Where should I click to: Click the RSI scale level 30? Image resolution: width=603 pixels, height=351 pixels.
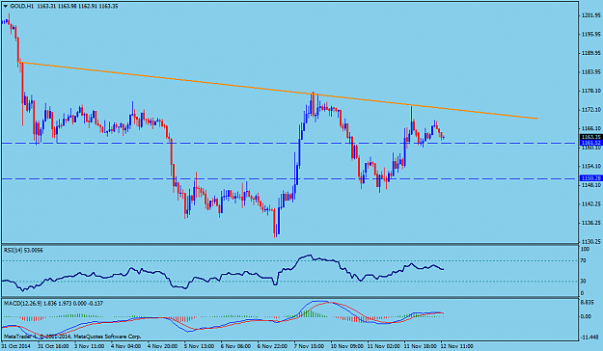tap(584, 282)
